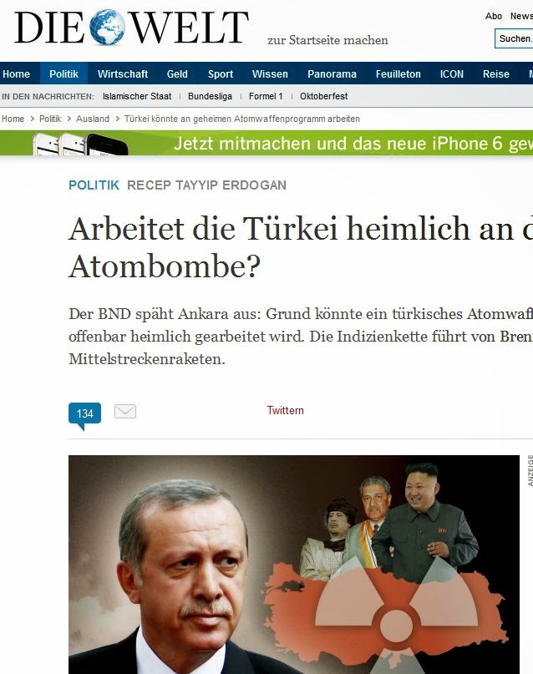Click the Islamischer Staat news topic
Viewport: 533px width, 674px height.
(137, 96)
